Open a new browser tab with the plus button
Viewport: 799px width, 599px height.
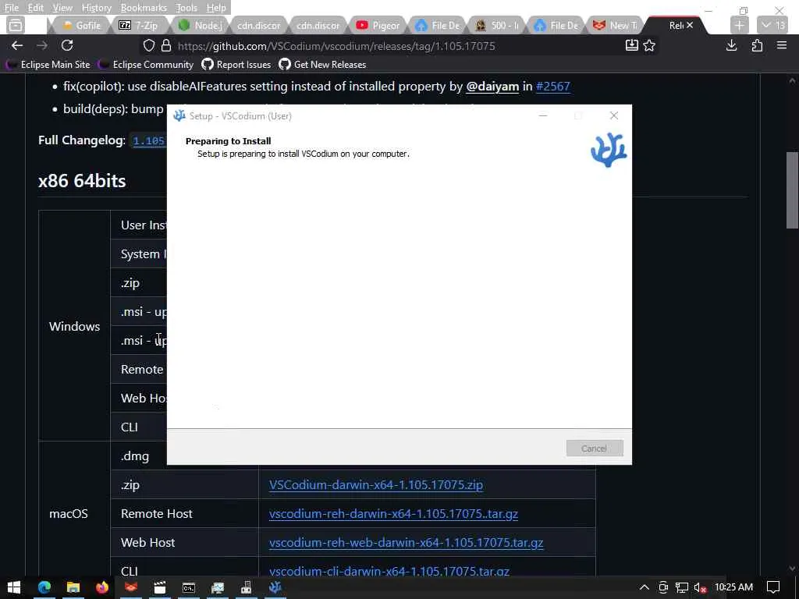pos(740,25)
